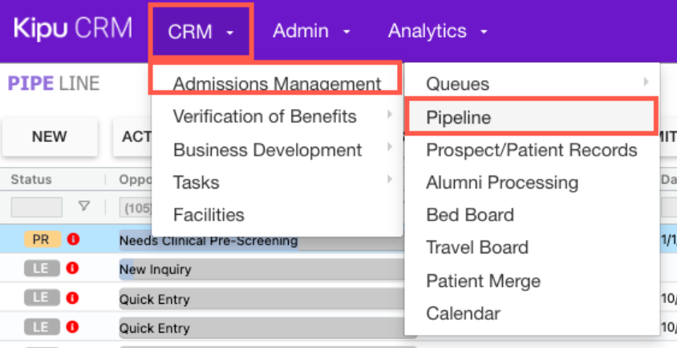Image resolution: width=677 pixels, height=348 pixels.
Task: Open the Facilities menu item
Action: (209, 215)
